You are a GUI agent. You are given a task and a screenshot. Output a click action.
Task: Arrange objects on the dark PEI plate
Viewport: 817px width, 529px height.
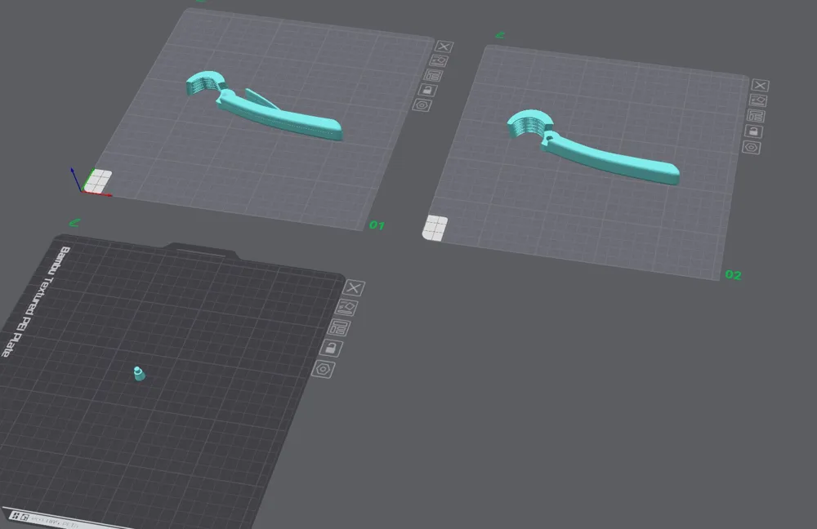point(339,327)
